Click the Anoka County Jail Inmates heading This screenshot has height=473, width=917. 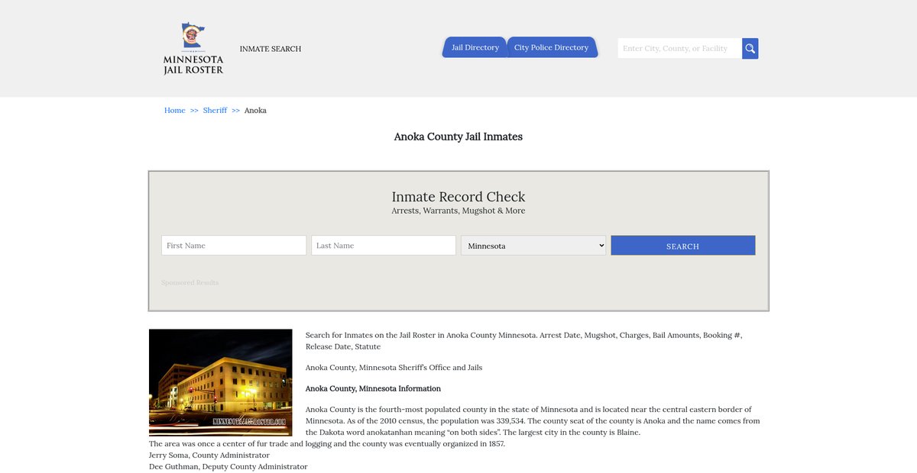pyautogui.click(x=458, y=137)
